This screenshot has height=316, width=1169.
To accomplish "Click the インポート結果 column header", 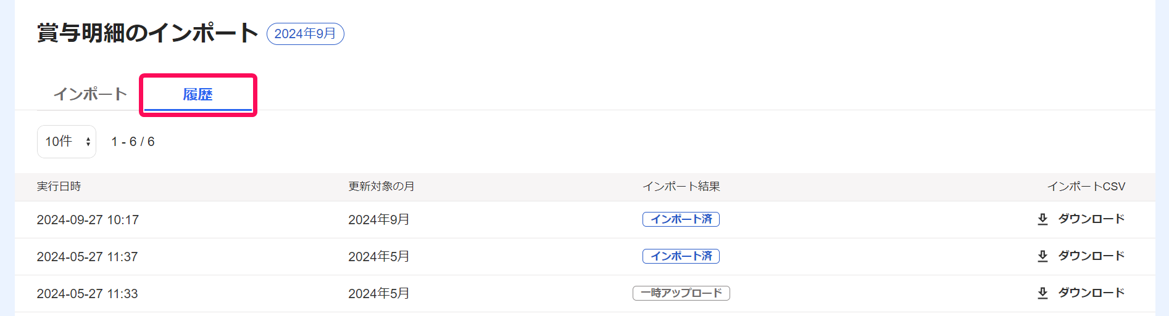I will [x=681, y=187].
